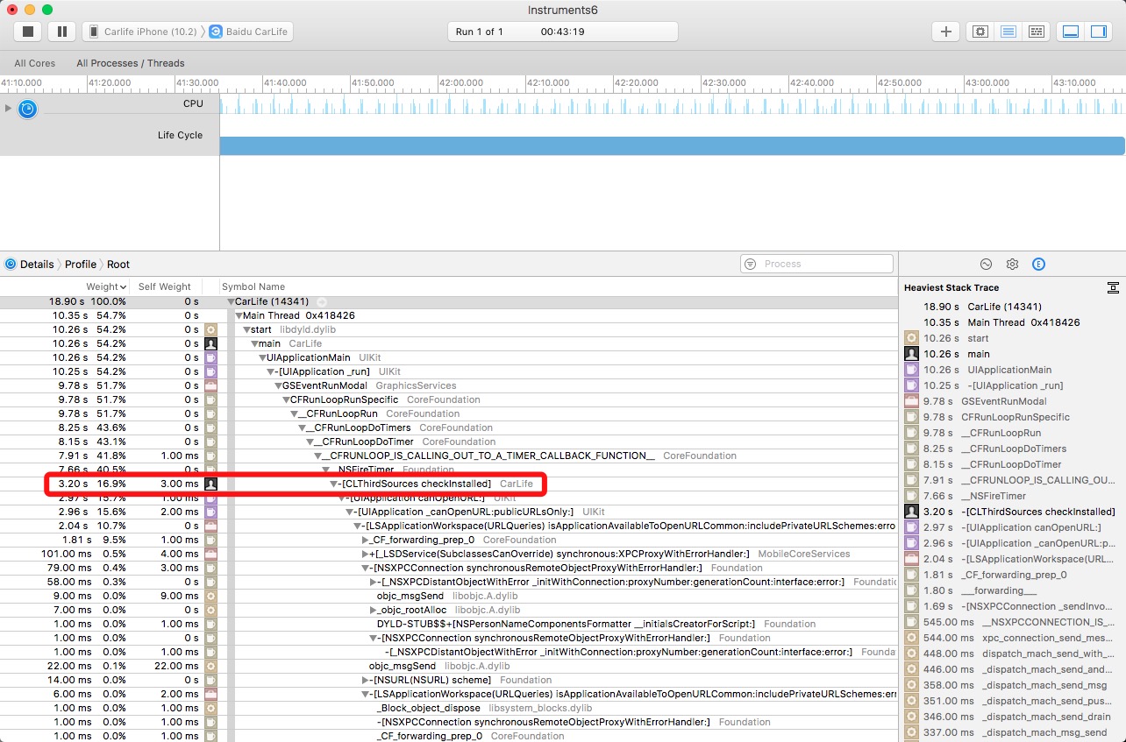Open Display Settings gear in inspector
This screenshot has width=1126, height=742.
point(1012,264)
